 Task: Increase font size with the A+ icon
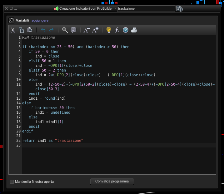point(95,30)
